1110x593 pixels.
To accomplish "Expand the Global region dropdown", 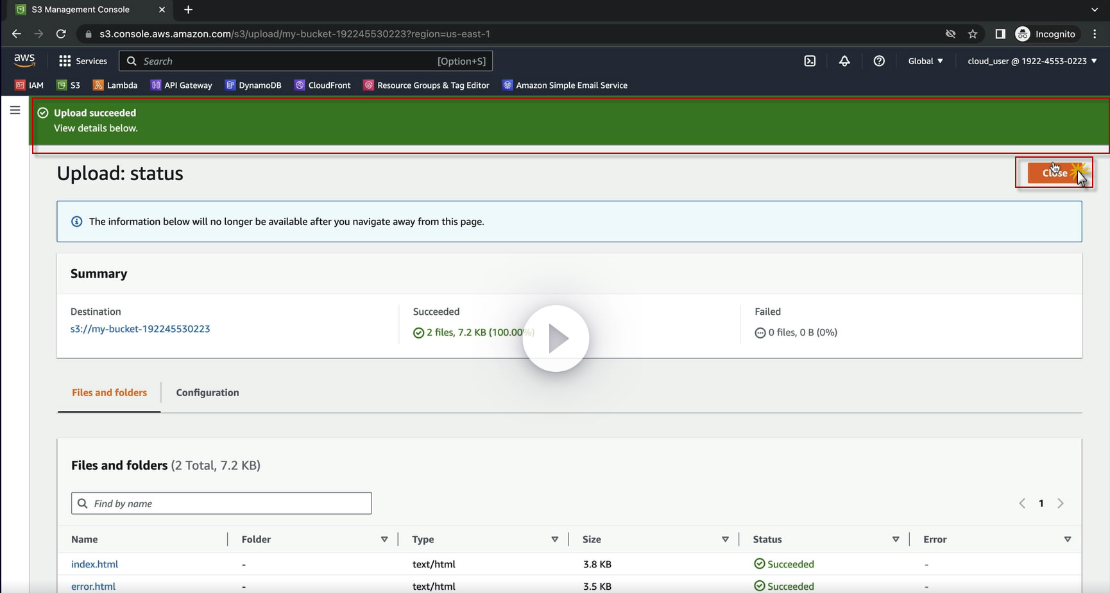I will coord(925,61).
